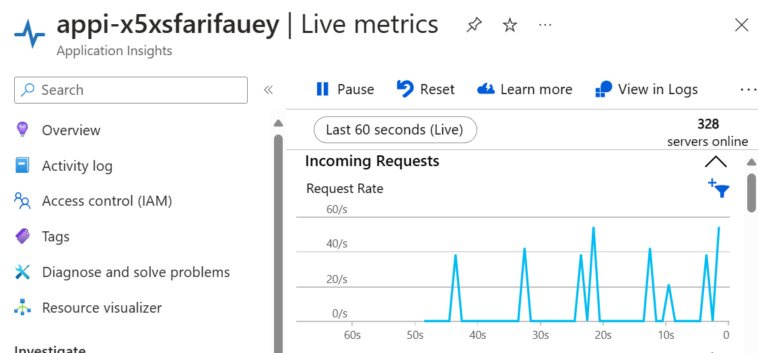Open the title bar ellipsis menu
The image size is (758, 353).
coord(545,26)
